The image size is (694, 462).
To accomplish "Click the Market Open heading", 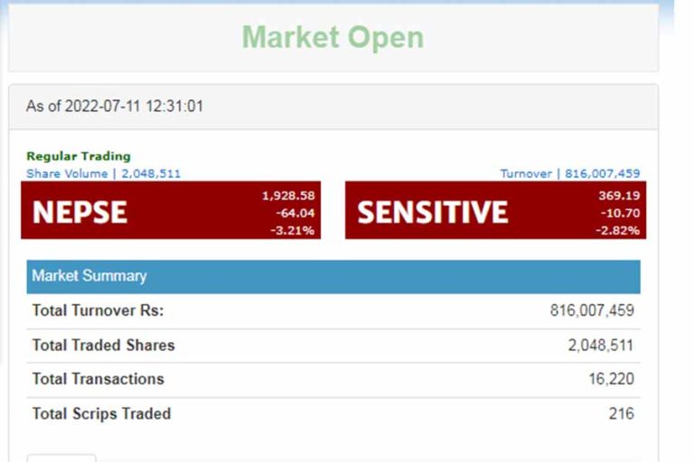I will 333,38.
